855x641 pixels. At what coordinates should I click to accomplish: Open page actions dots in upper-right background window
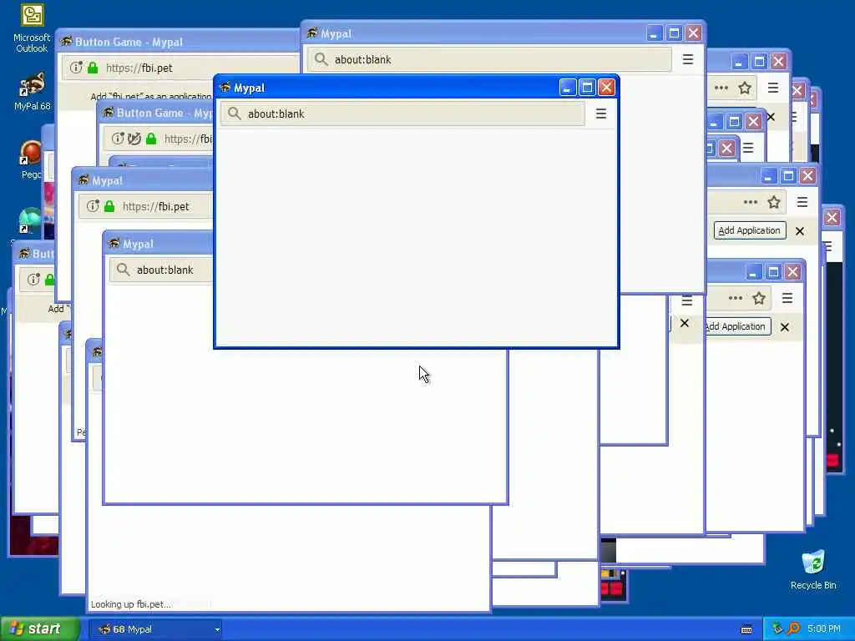(x=721, y=88)
